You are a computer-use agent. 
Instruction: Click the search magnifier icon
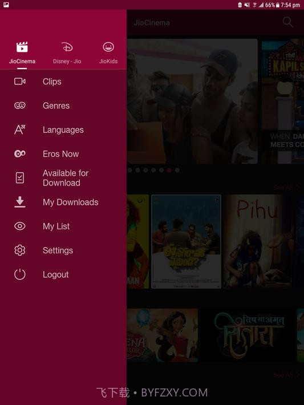[x=287, y=22]
